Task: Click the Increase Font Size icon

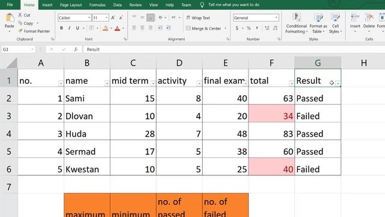Action: 113,17
